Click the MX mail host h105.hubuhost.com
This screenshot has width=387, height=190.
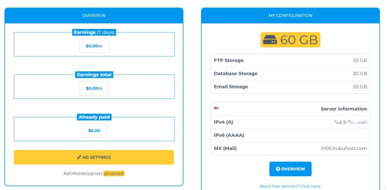pyautogui.click(x=344, y=148)
